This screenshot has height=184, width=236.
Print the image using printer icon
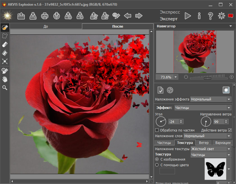tap(45, 16)
